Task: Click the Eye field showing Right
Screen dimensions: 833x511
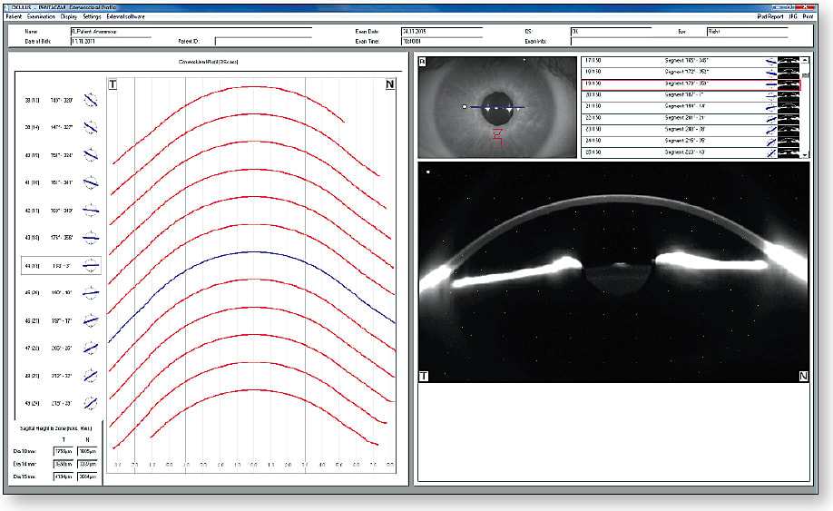Action: click(747, 32)
